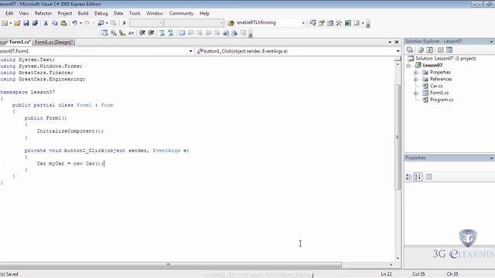Open the active files dropdown arrow above editor
495x278 pixels.
click(x=390, y=42)
